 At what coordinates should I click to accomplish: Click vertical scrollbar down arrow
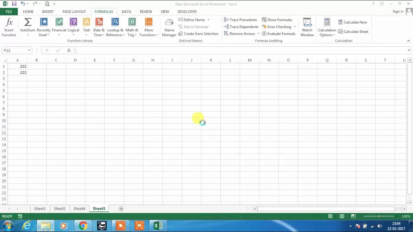(x=410, y=203)
